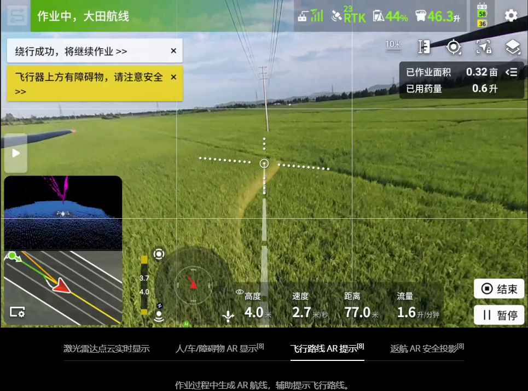This screenshot has height=391, width=528.
Task: Check the remote controller signal icon
Action: pos(310,16)
